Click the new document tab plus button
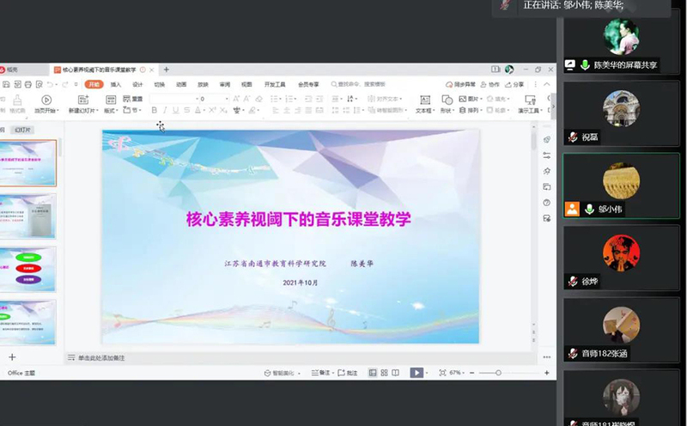 166,70
